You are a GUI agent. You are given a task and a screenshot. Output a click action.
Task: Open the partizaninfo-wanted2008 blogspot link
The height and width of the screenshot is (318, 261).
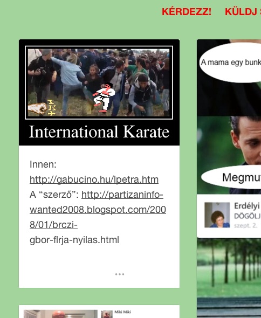pyautogui.click(x=98, y=210)
